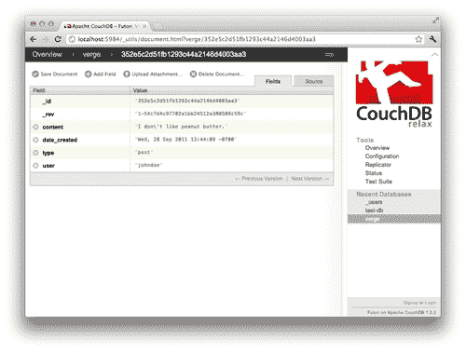Go to Next Version of document
This screenshot has height=352, width=466.
click(310, 179)
